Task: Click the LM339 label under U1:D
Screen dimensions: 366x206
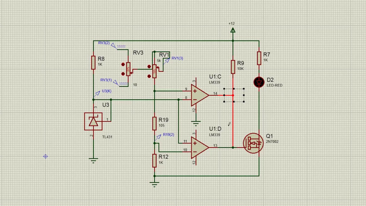Action: tap(214, 135)
